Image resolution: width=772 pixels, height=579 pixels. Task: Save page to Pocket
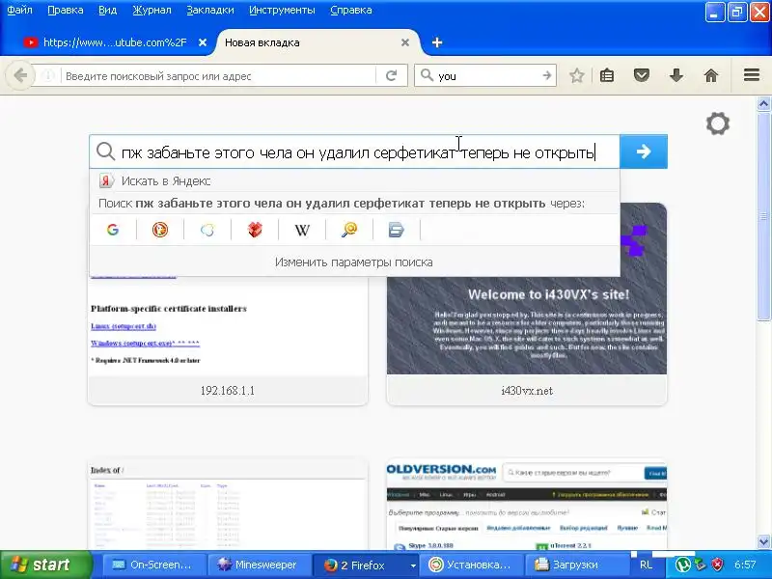point(641,76)
